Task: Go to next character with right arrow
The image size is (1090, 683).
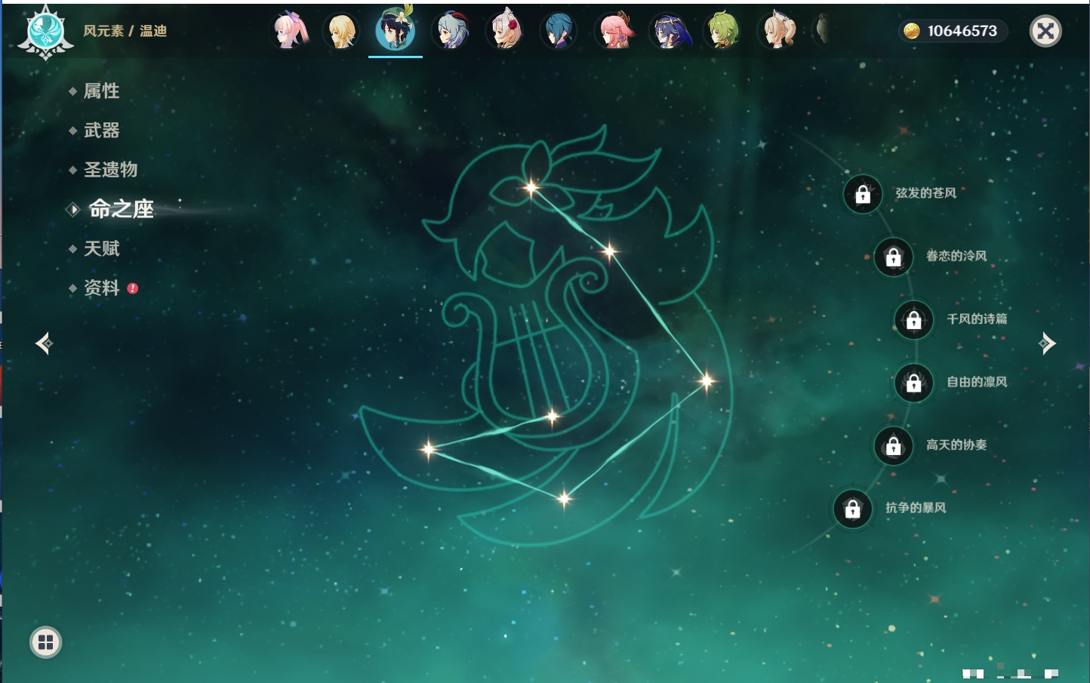Action: (1047, 343)
